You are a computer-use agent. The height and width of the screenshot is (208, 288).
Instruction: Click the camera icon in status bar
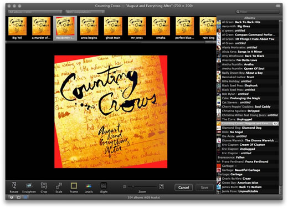[18, 197]
